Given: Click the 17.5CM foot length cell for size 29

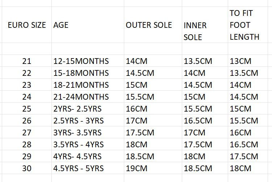Looking at the screenshot, I should pos(248,156).
